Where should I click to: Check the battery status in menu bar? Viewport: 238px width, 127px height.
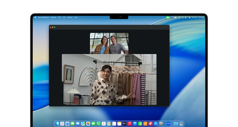click(x=176, y=18)
